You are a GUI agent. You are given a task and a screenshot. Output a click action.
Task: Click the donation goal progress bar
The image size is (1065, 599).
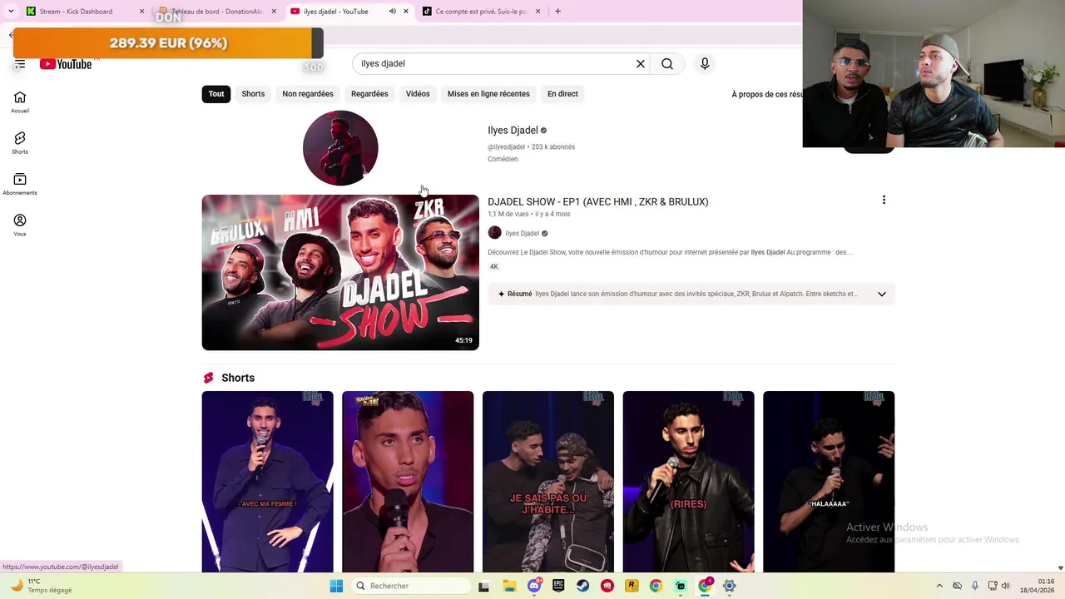[168, 43]
